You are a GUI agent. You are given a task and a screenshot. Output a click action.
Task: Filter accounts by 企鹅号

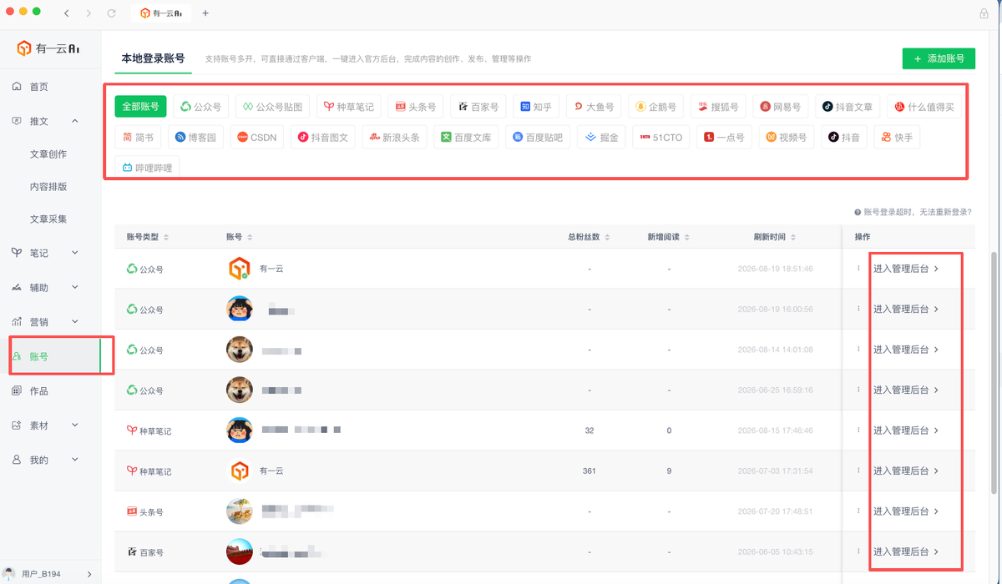[655, 107]
